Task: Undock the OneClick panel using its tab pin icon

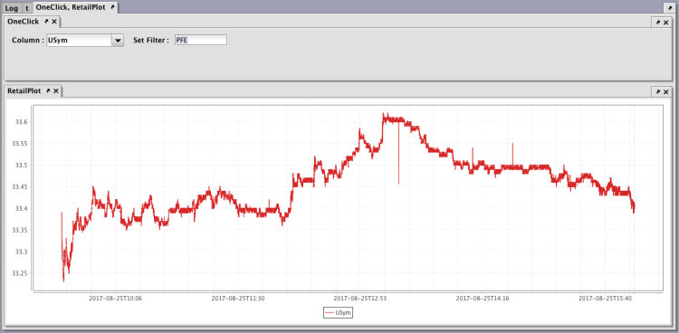Action: point(46,21)
